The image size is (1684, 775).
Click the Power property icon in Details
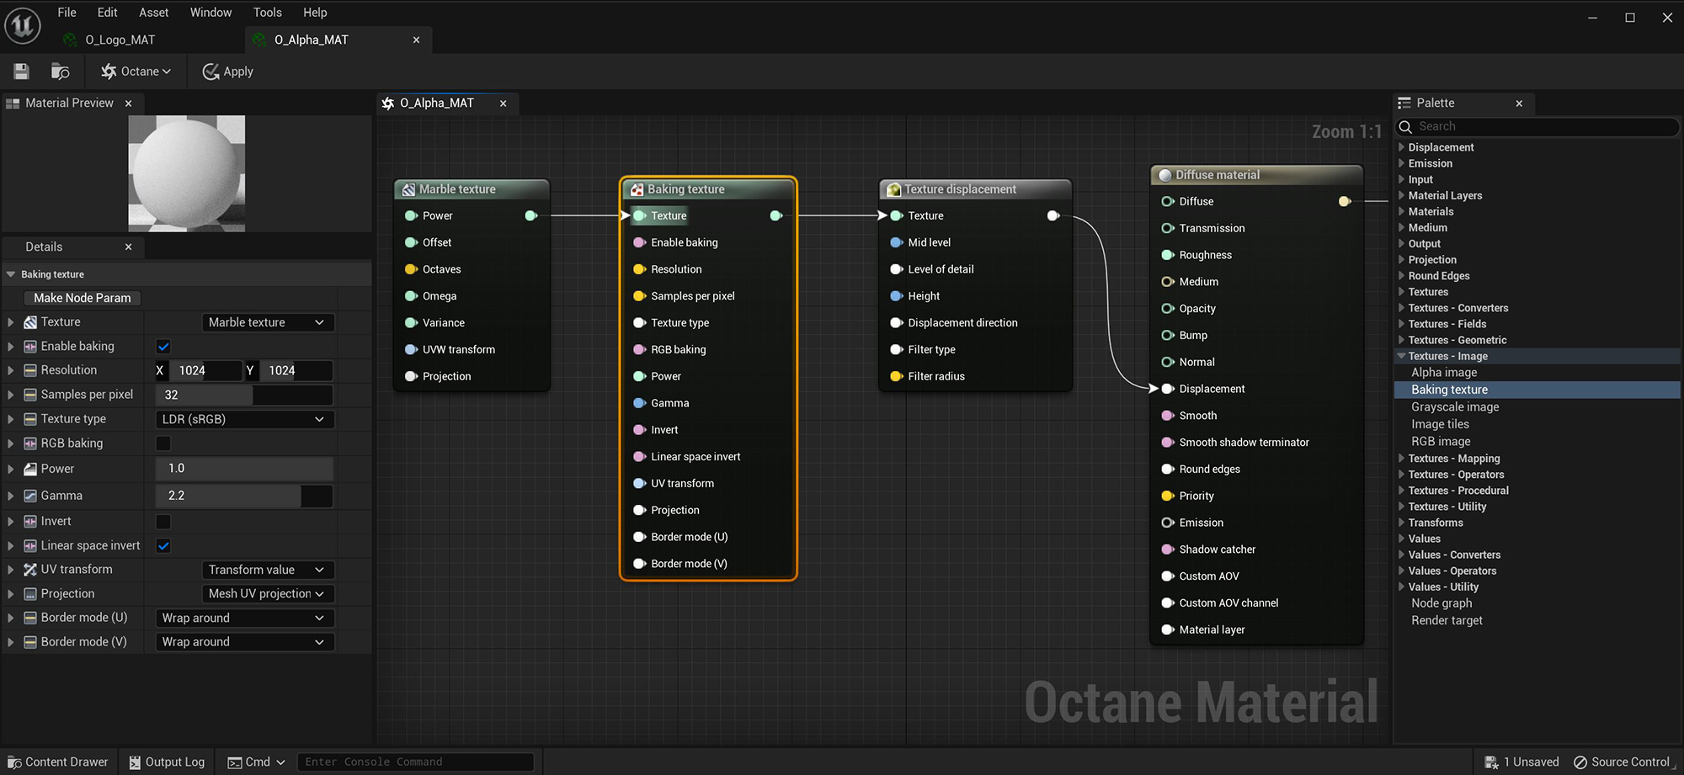click(30, 469)
